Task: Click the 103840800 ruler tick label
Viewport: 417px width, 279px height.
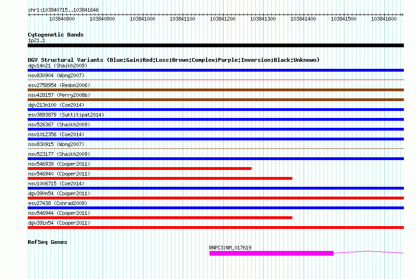Action: 62,19
